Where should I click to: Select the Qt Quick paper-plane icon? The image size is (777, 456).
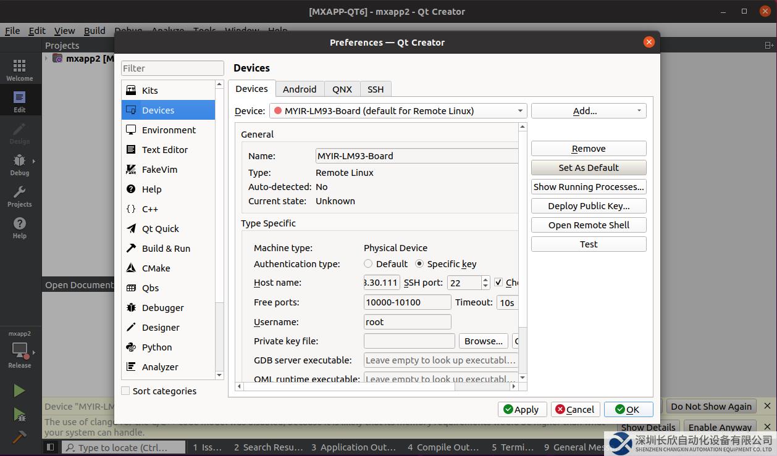tap(131, 228)
